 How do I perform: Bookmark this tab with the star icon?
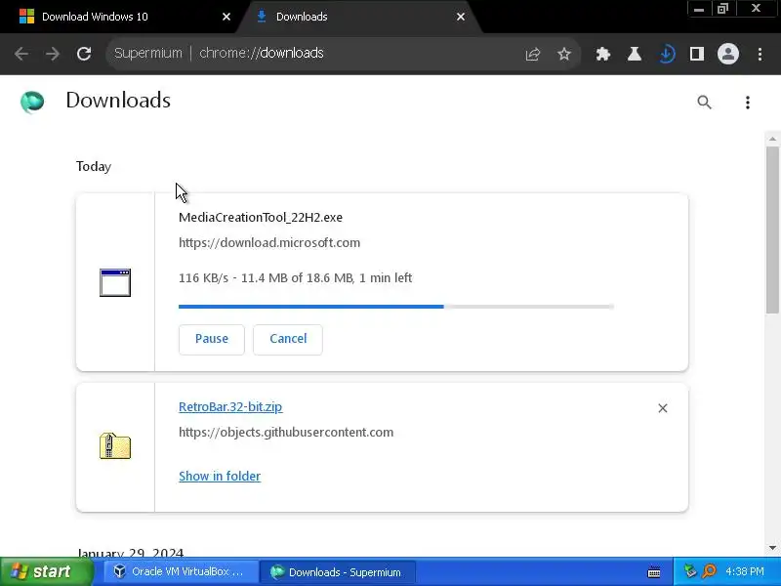pyautogui.click(x=564, y=54)
